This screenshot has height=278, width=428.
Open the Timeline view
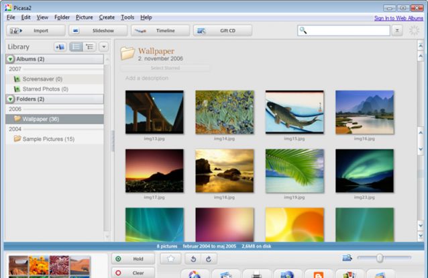click(160, 31)
